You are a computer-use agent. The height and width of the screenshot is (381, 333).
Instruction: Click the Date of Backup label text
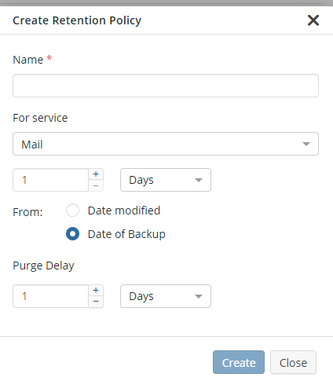tap(126, 234)
